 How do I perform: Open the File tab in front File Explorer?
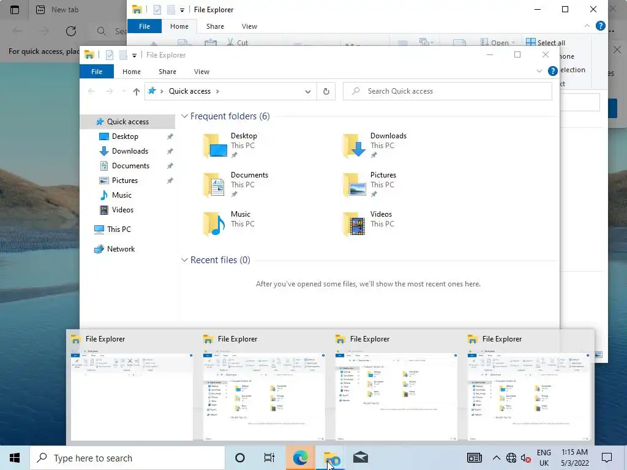pos(97,72)
